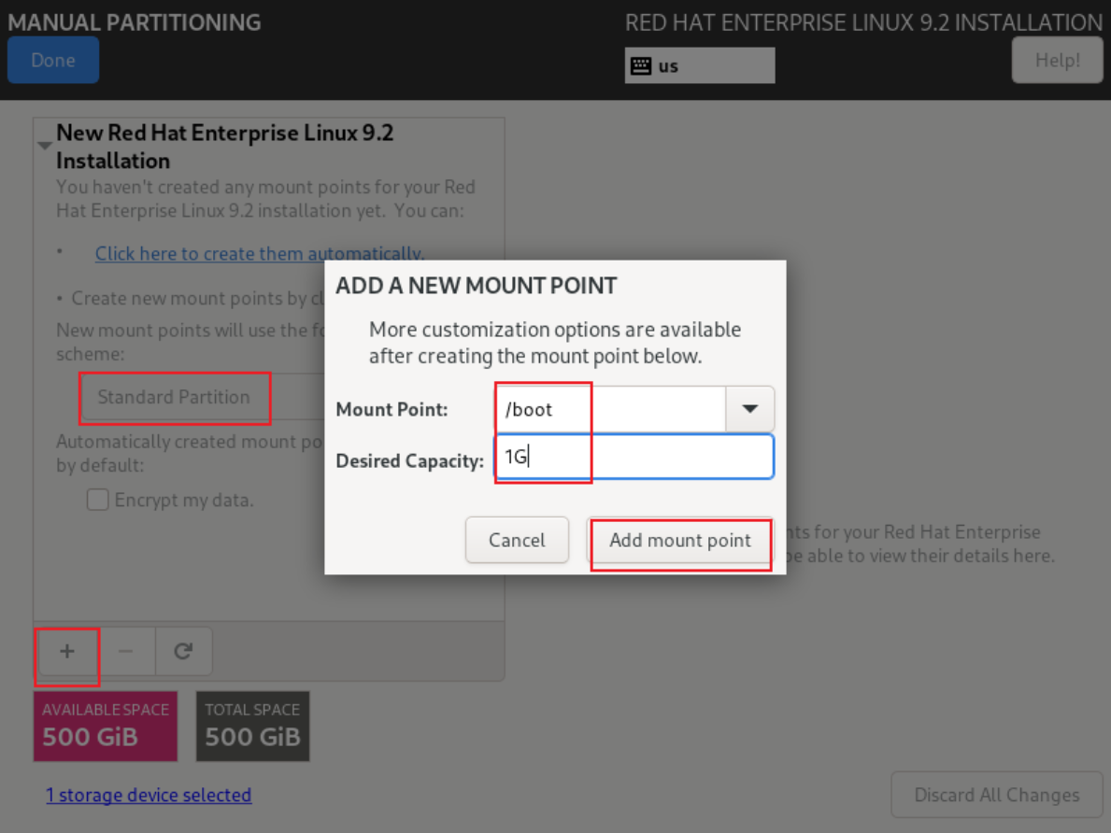Open the Mount Point dropdown arrow

tap(749, 409)
